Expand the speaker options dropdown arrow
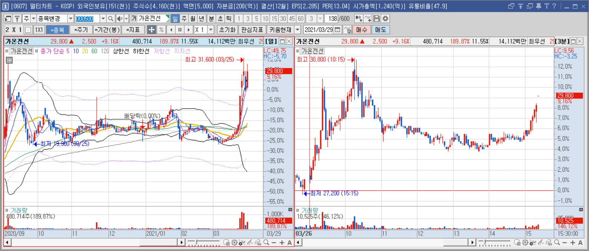The image size is (589, 251). click(126, 19)
